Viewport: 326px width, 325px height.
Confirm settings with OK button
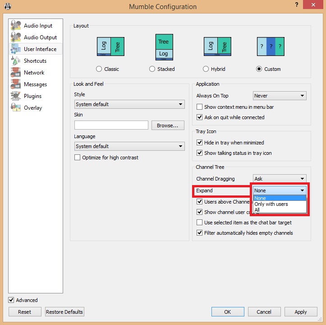pos(228,311)
